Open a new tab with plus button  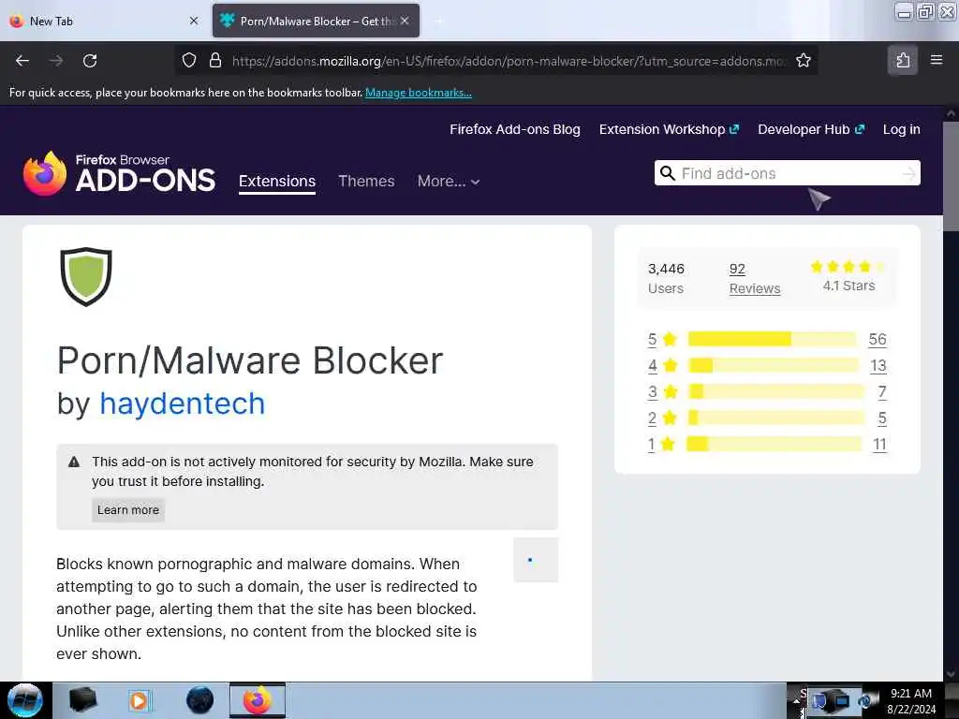coord(438,21)
